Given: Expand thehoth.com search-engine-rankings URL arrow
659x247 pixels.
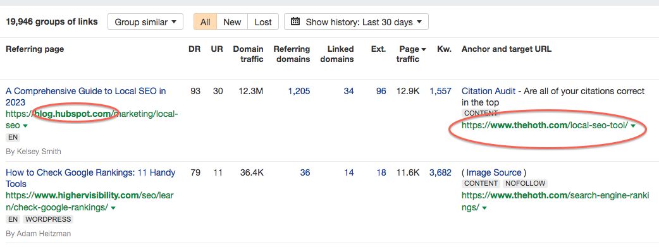Looking at the screenshot, I should click(484, 207).
